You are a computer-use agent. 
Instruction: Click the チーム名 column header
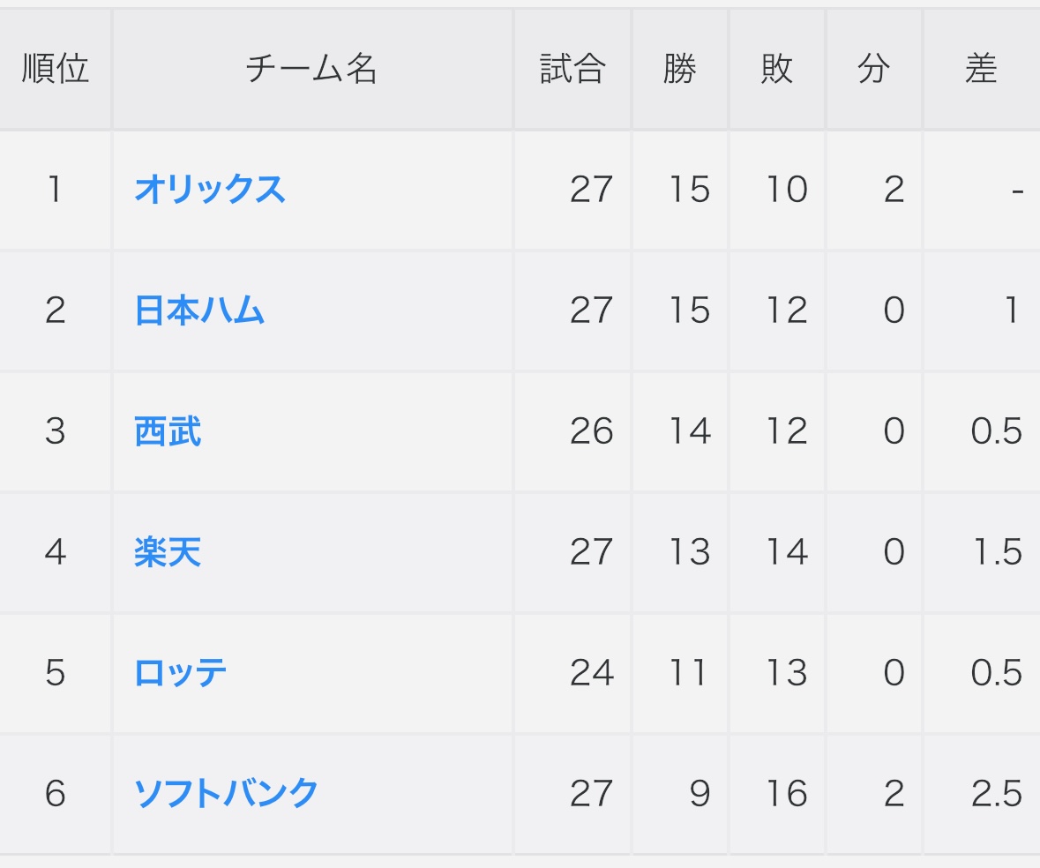click(x=311, y=68)
